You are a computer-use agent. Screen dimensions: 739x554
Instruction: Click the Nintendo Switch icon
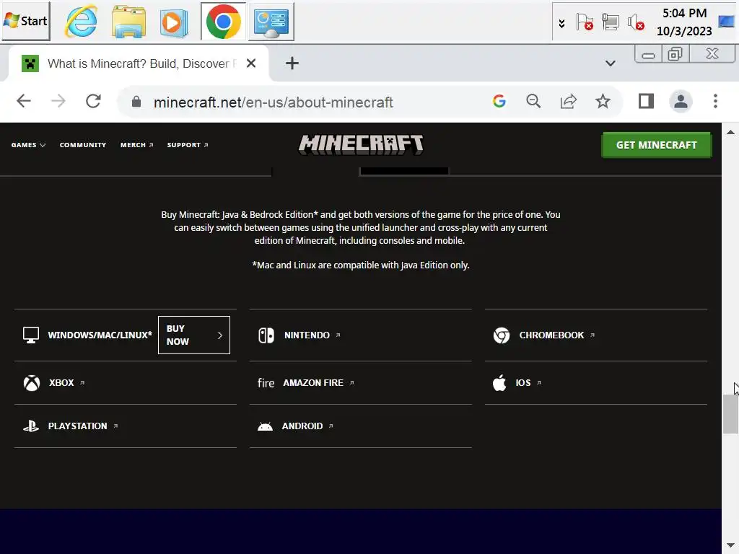[x=266, y=335]
